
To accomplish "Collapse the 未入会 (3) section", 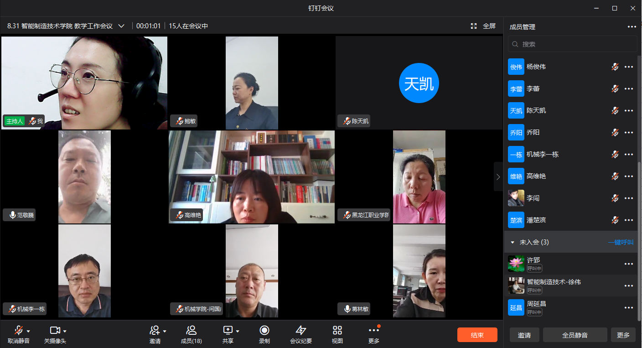I will (513, 242).
